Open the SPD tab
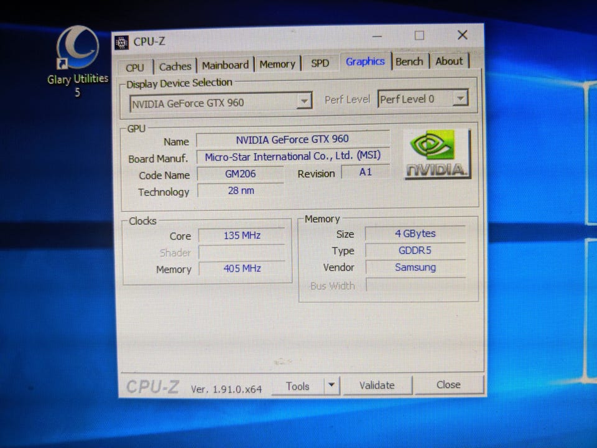Image resolution: width=597 pixels, height=448 pixels. tap(320, 63)
